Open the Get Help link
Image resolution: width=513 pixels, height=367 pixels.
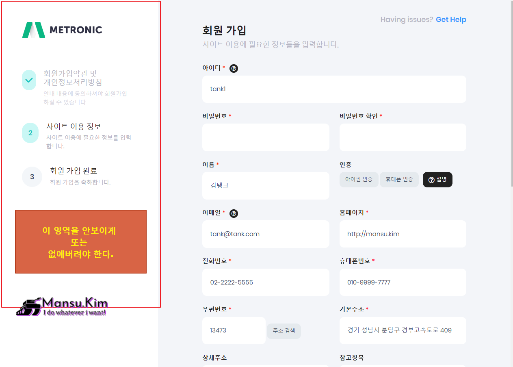[x=451, y=20]
